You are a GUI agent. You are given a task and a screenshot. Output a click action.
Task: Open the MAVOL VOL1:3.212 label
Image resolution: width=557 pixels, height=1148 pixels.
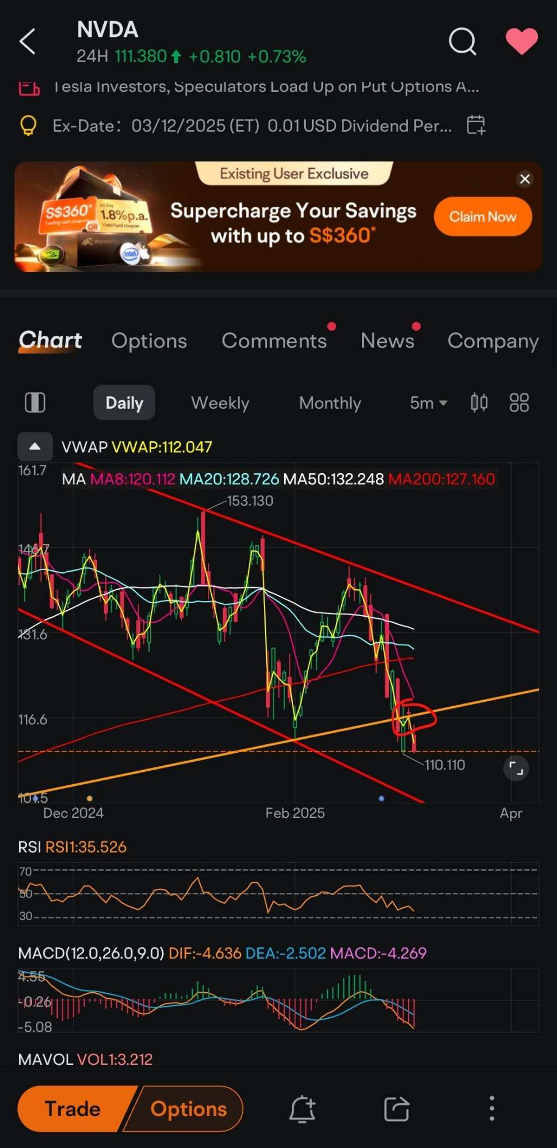coord(85,1059)
